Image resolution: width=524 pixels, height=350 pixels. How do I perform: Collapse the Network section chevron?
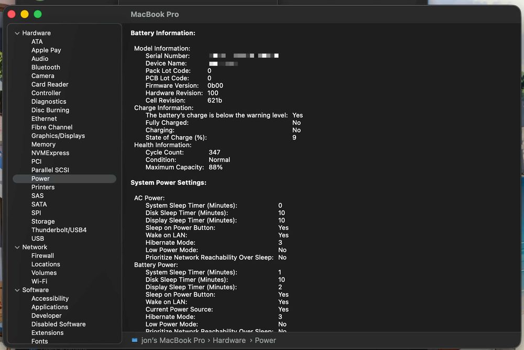[17, 247]
